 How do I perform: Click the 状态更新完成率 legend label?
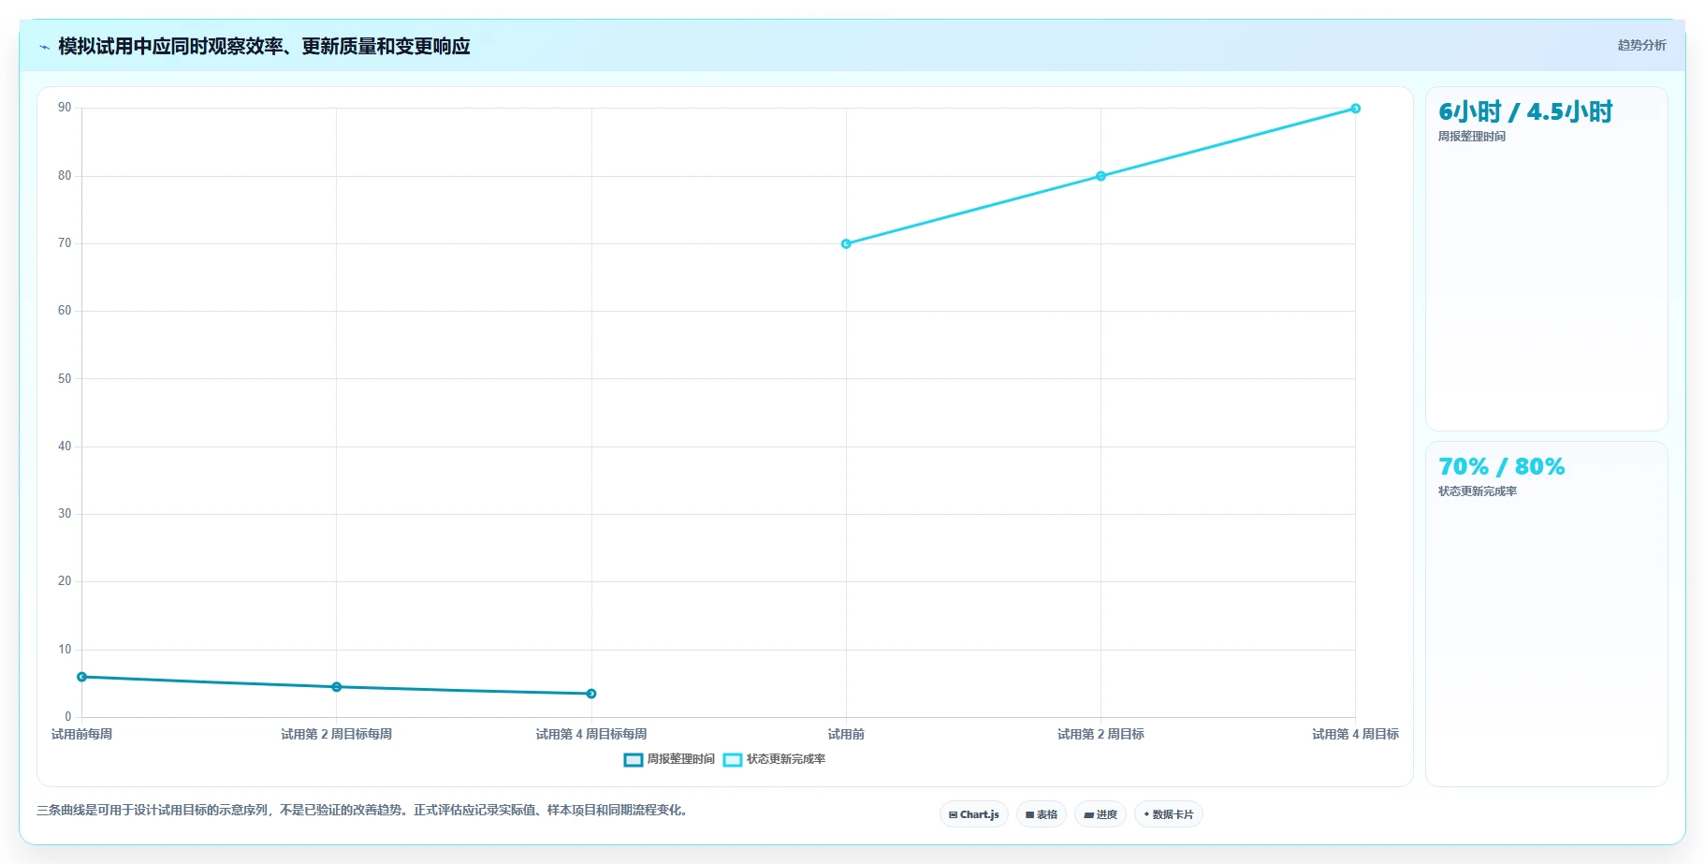pos(786,759)
